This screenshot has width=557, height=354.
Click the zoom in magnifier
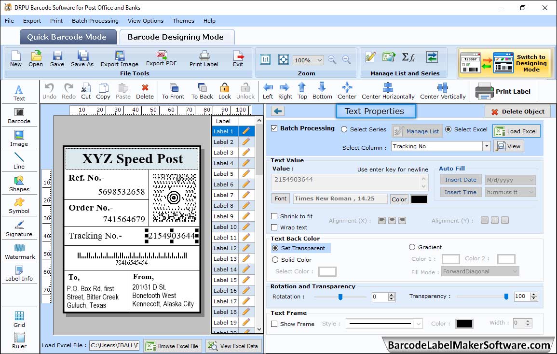332,59
